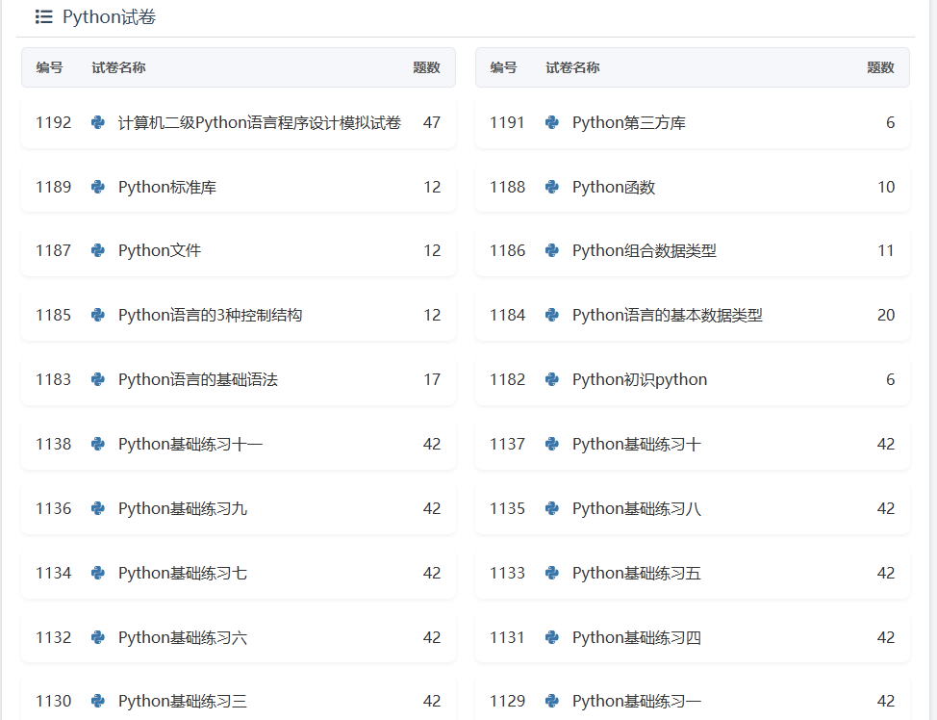
Task: Click right table's 试卷名称 column header
Action: (x=572, y=67)
